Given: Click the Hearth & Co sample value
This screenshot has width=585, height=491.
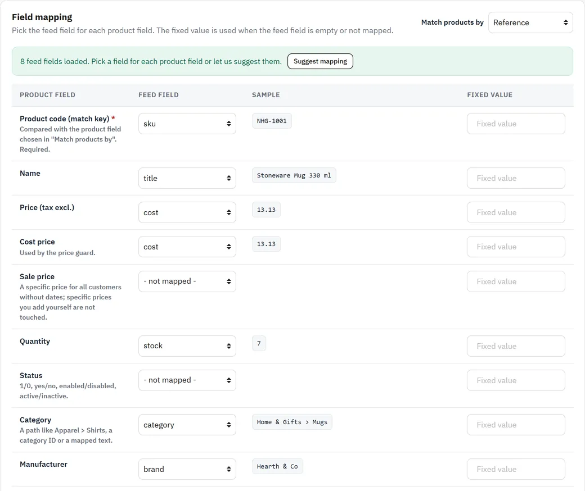Looking at the screenshot, I should pos(277,466).
